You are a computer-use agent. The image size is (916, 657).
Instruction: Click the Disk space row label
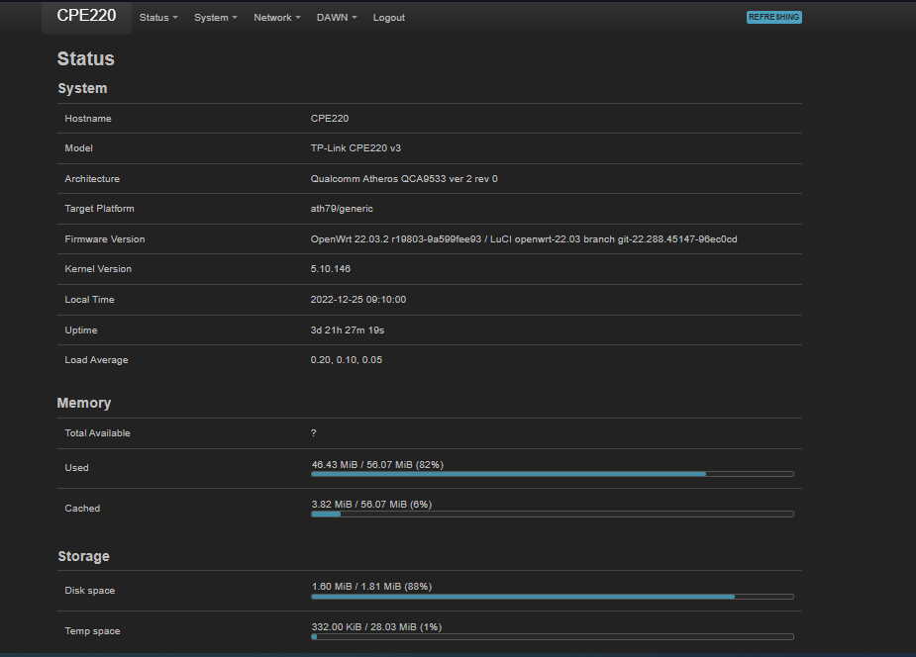(90, 591)
